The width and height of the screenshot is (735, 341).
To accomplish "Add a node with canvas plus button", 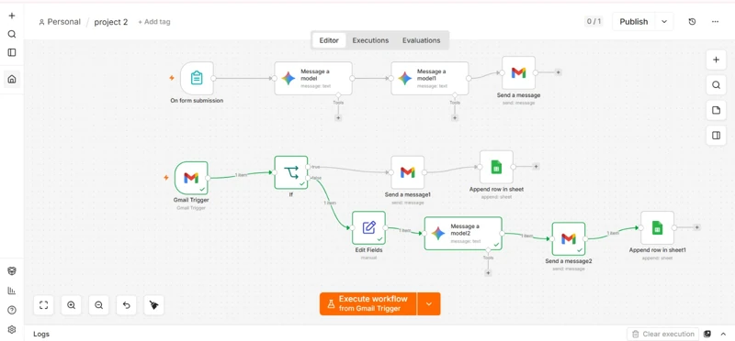I will (716, 60).
